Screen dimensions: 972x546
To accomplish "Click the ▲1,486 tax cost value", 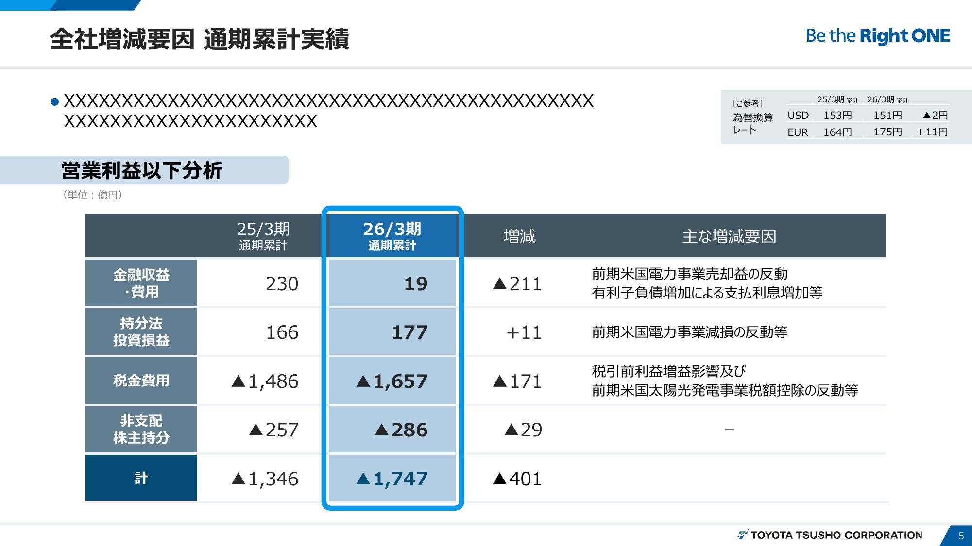I will (265, 381).
